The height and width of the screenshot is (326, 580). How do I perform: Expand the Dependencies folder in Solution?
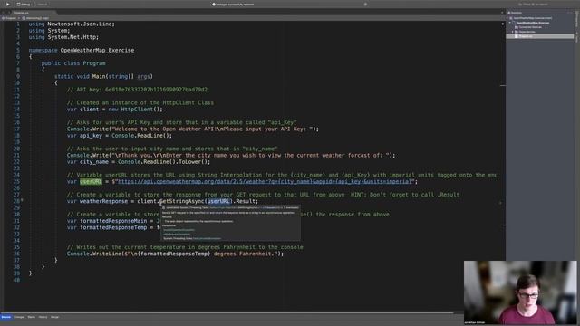tap(513, 32)
